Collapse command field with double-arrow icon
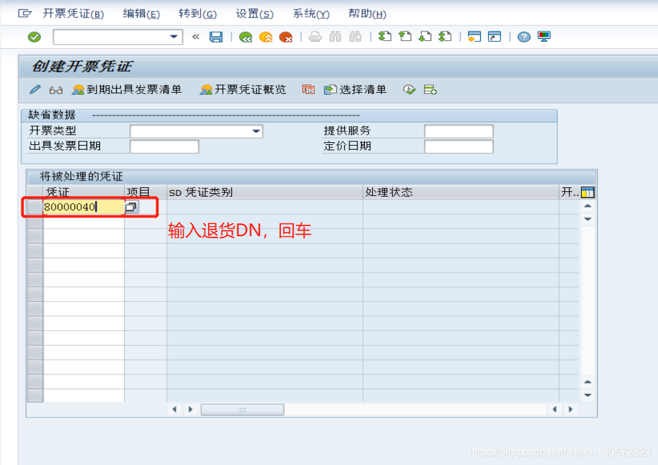Image resolution: width=658 pixels, height=465 pixels. coord(196,37)
